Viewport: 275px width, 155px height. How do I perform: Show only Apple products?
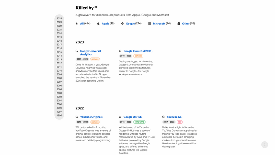coord(106,24)
